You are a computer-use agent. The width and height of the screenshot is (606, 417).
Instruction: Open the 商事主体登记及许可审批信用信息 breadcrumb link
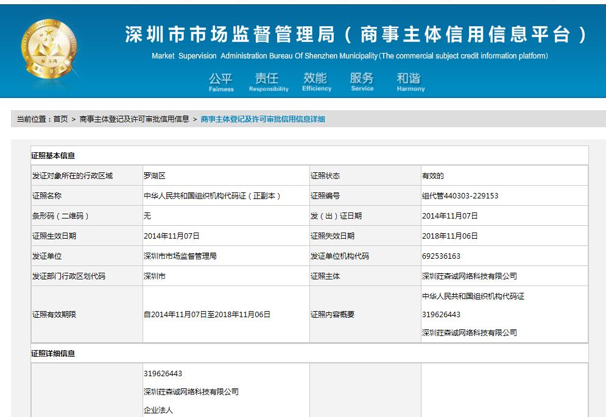click(133, 119)
